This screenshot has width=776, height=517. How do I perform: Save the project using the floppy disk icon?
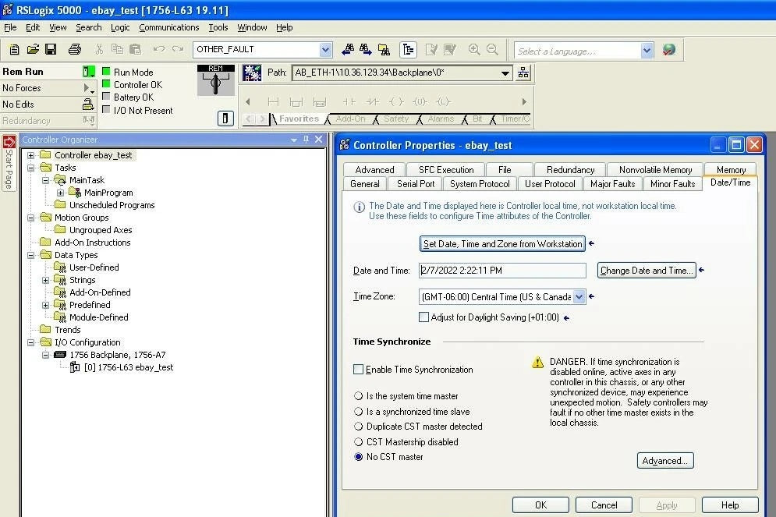[51, 49]
